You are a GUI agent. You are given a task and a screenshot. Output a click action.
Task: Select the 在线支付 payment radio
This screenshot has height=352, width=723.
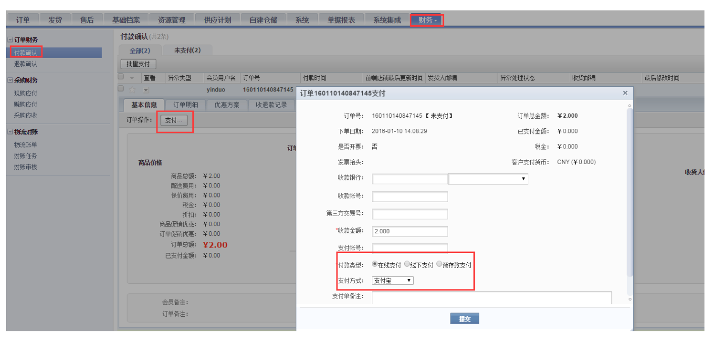pos(374,263)
